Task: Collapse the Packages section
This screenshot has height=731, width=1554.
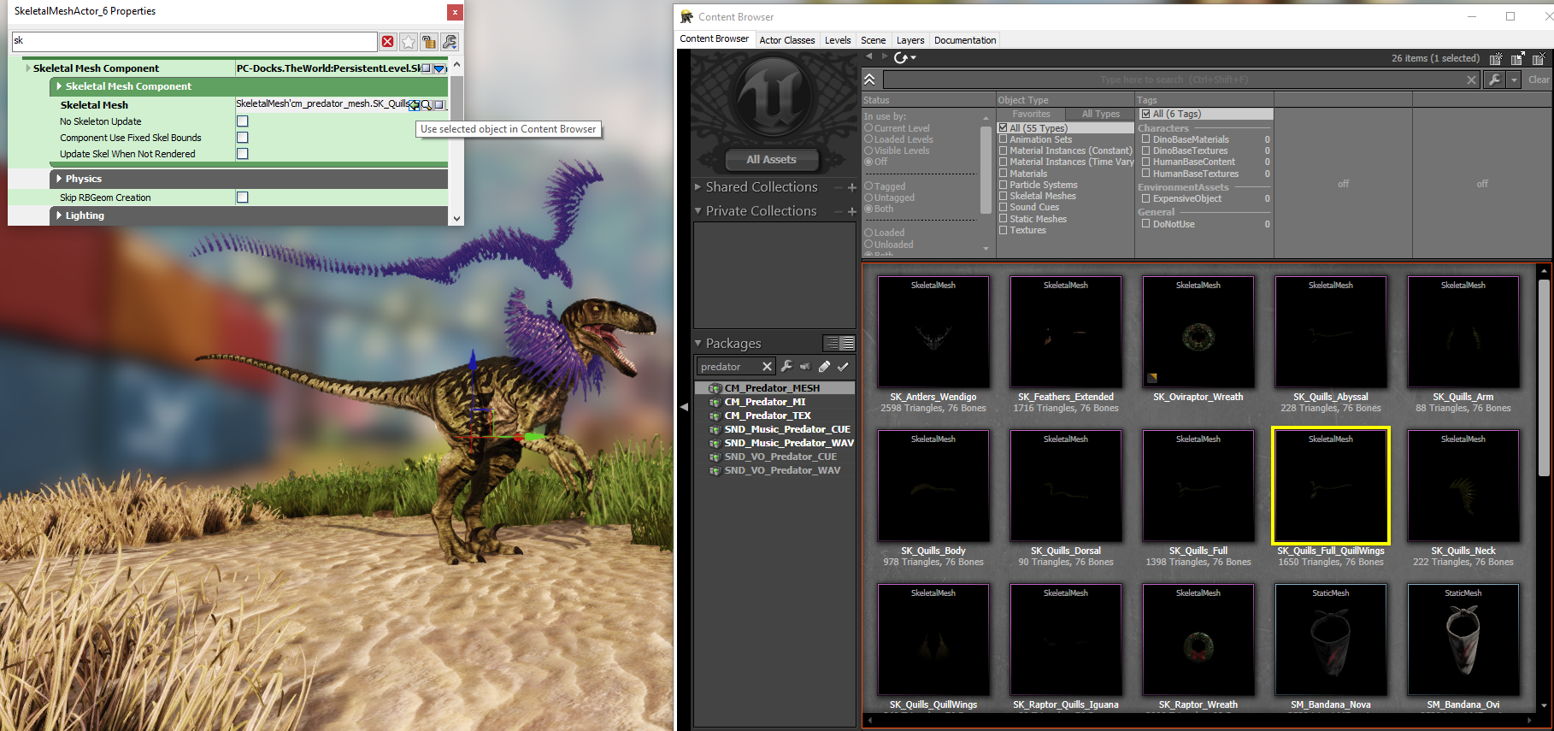Action: [x=698, y=343]
